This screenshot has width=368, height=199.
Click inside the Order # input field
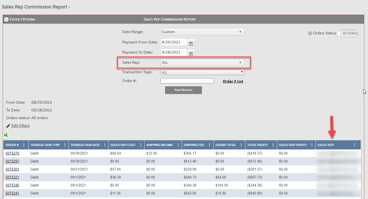[x=187, y=80]
